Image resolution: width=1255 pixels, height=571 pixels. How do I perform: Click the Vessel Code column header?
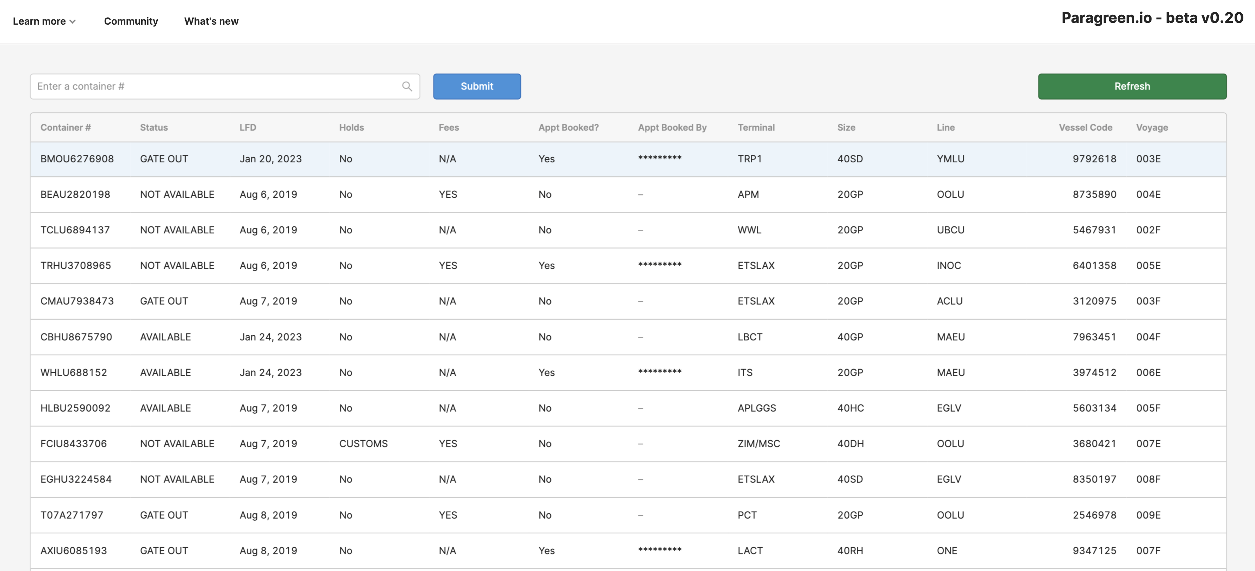click(x=1085, y=127)
